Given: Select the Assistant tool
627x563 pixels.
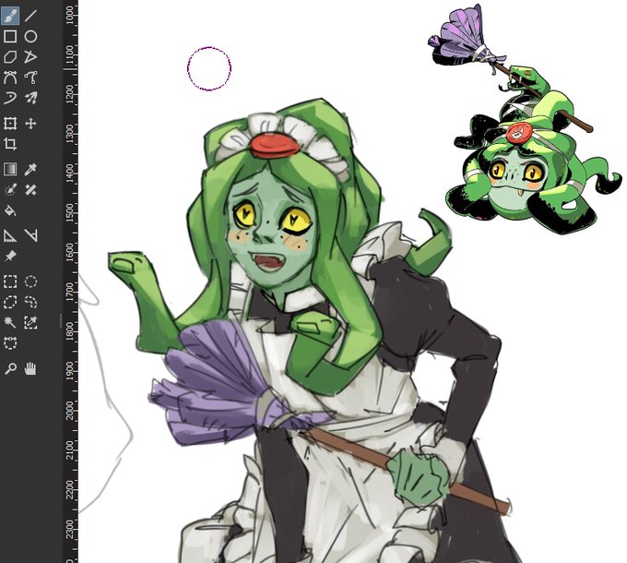Looking at the screenshot, I should click(x=10, y=235).
